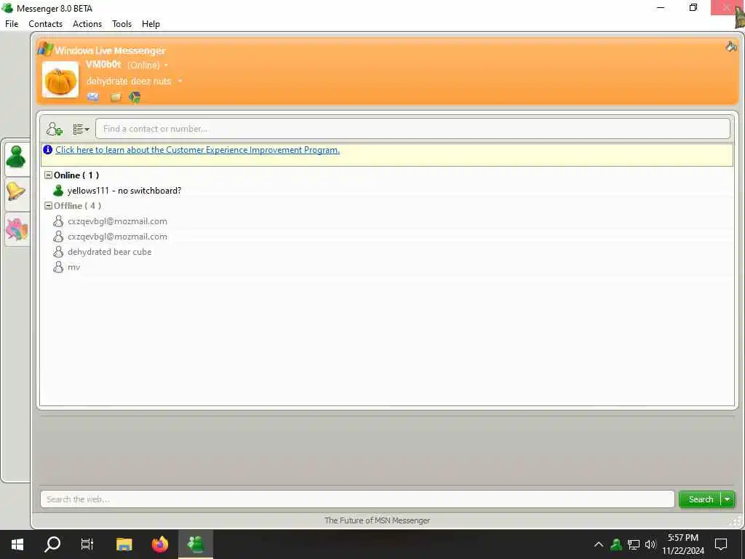Open the sharing folders icon
Screen dimensions: 745x559
(x=116, y=97)
